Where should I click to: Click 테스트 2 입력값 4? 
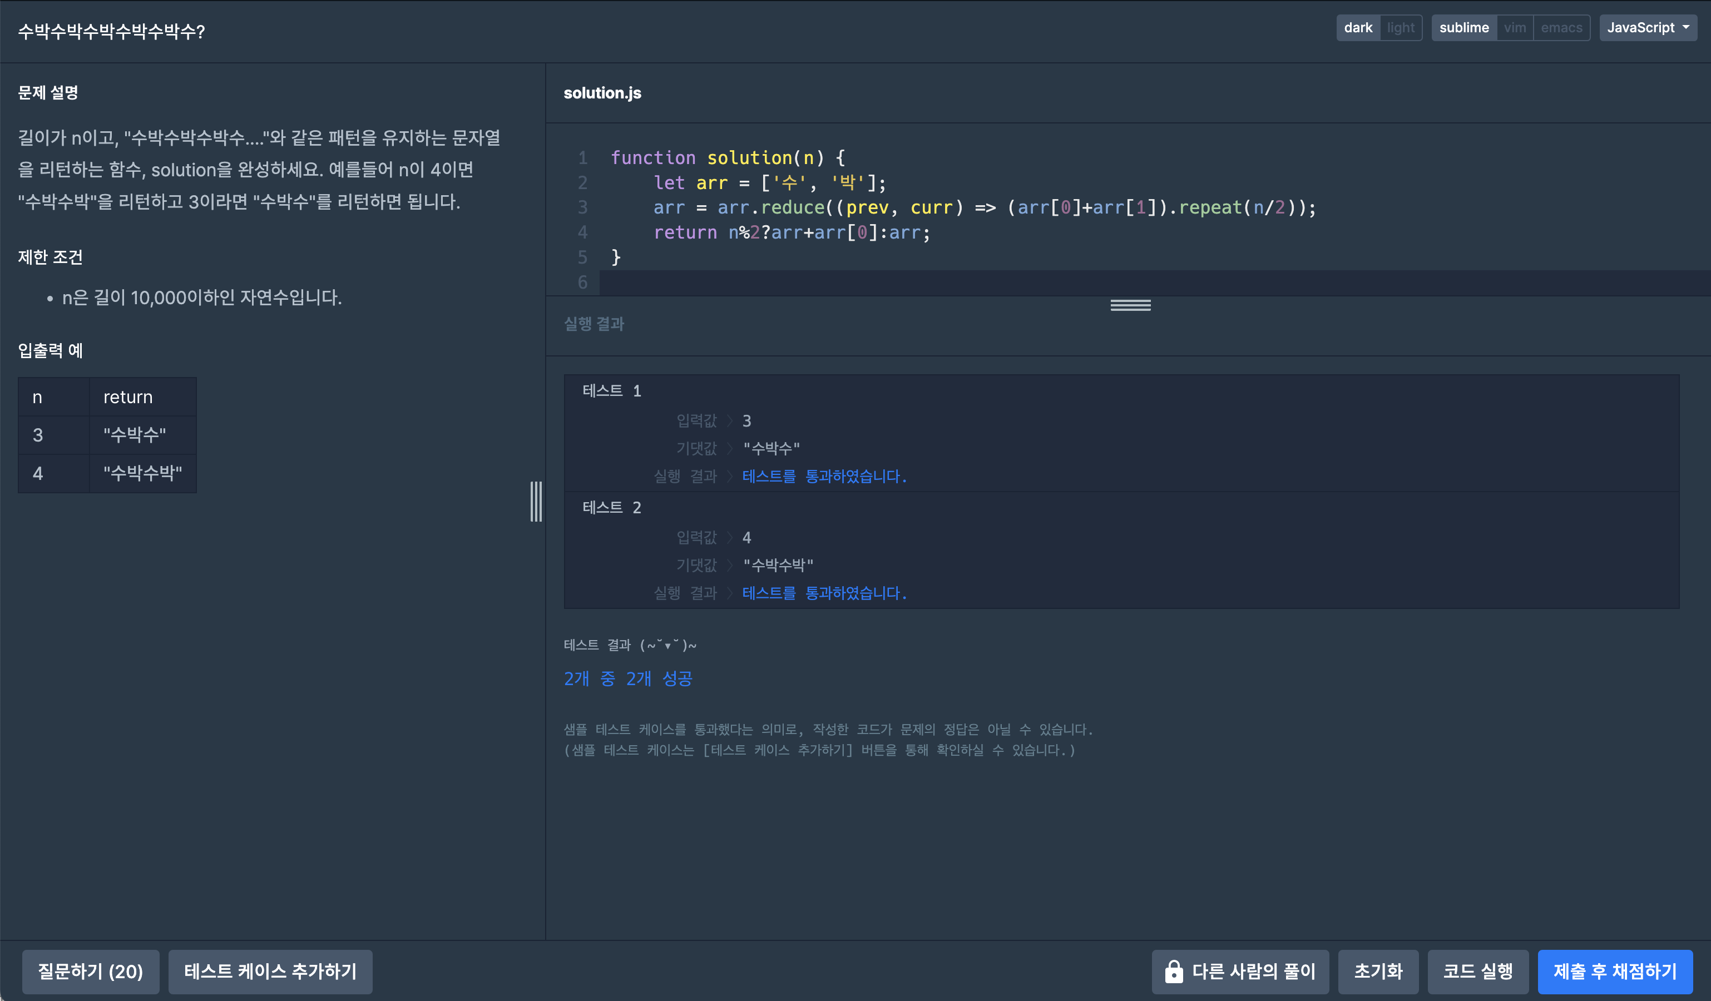point(746,538)
